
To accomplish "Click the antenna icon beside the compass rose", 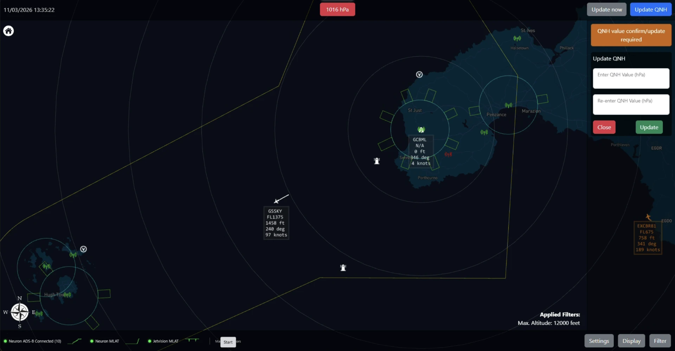I will 39,313.
